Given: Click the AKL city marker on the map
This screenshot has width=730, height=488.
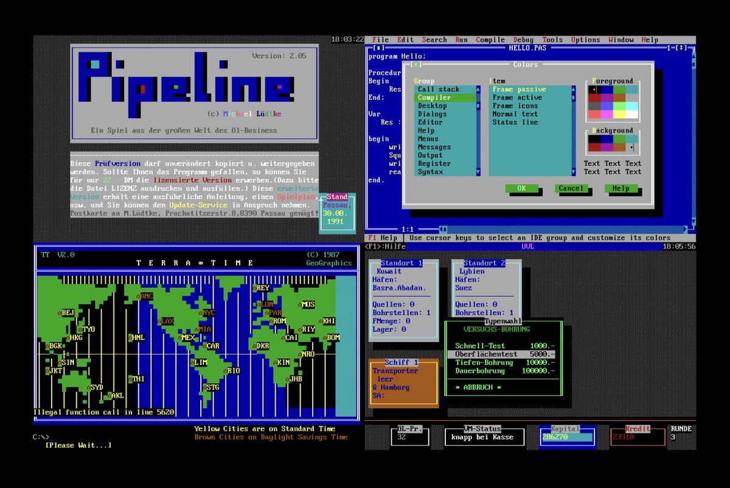Looking at the screenshot, I should click(116, 396).
